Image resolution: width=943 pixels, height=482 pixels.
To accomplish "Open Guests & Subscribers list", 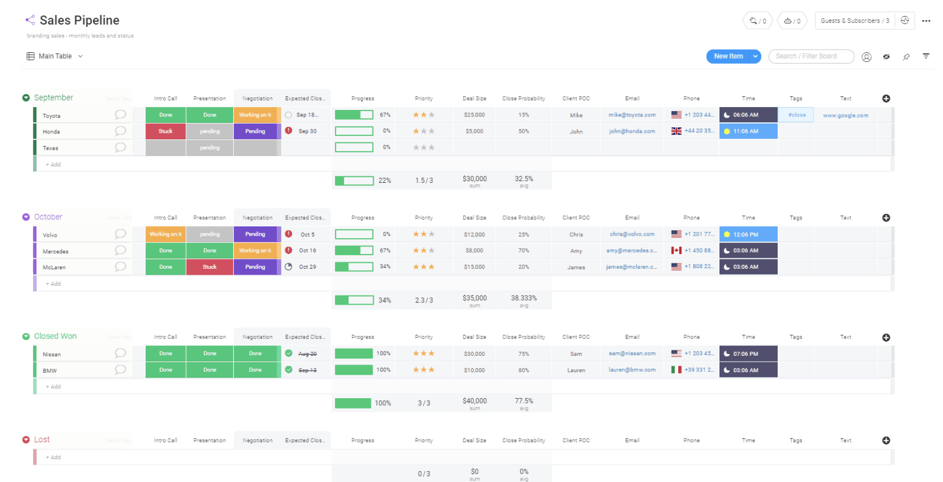I will pyautogui.click(x=855, y=21).
